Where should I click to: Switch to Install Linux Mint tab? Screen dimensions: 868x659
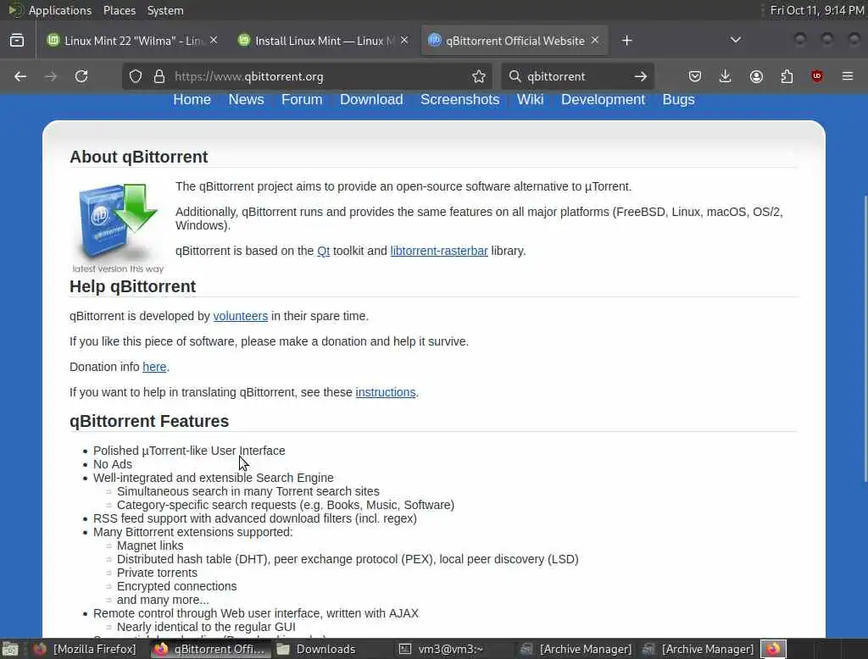pyautogui.click(x=323, y=41)
